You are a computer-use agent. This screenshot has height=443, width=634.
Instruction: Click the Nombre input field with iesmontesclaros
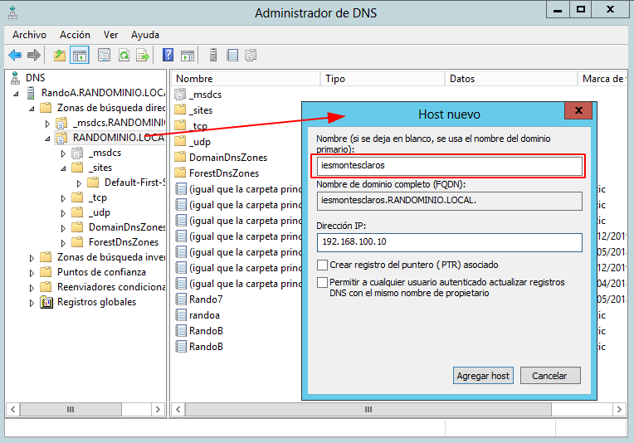(449, 165)
